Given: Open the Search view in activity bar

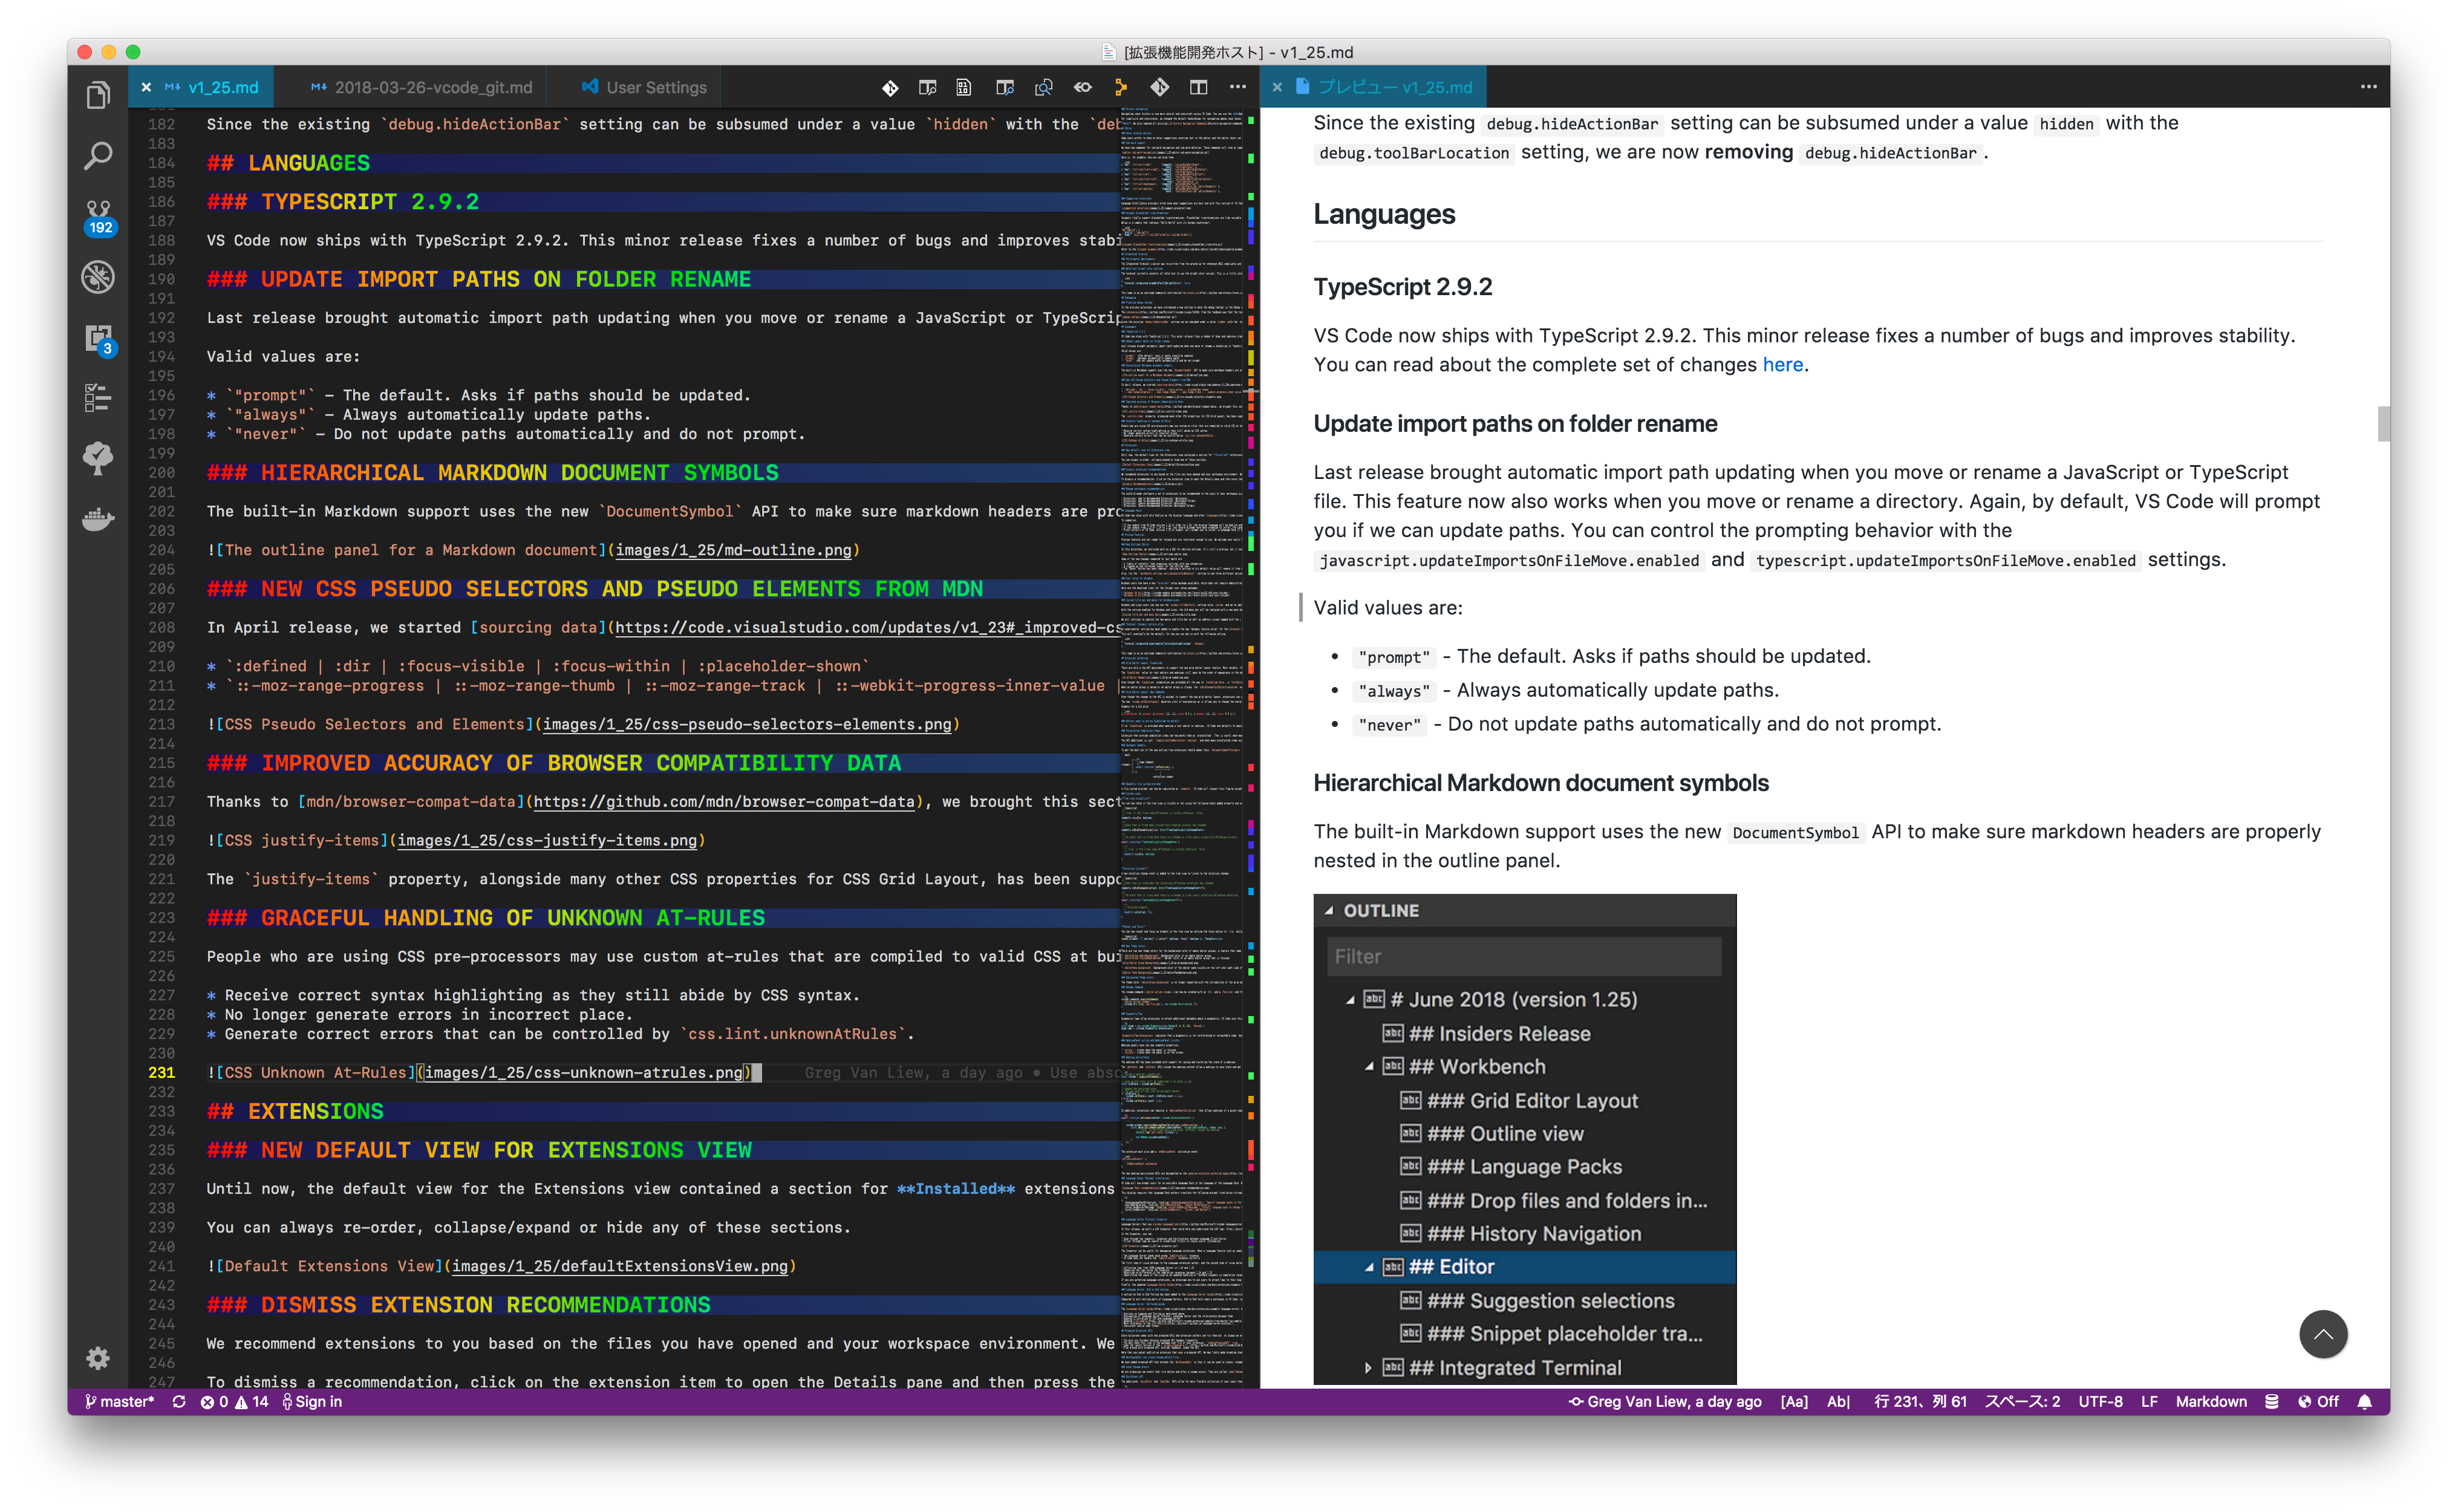Looking at the screenshot, I should click(98, 155).
